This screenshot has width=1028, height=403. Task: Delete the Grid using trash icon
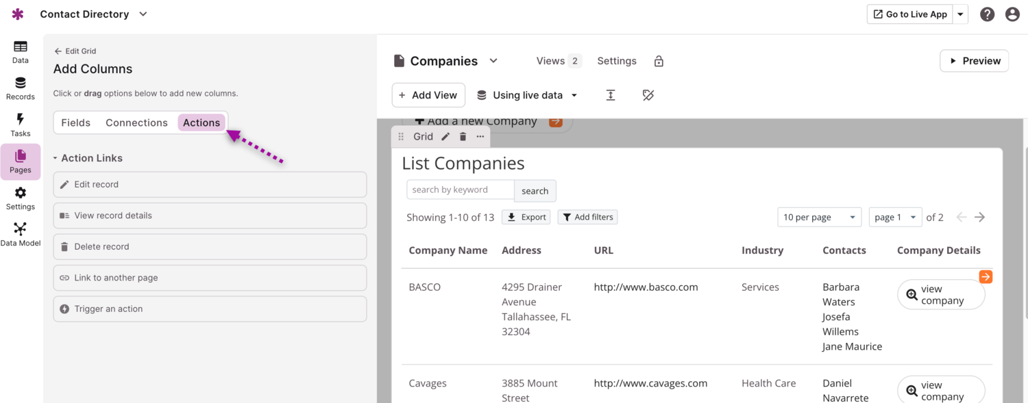pos(463,137)
